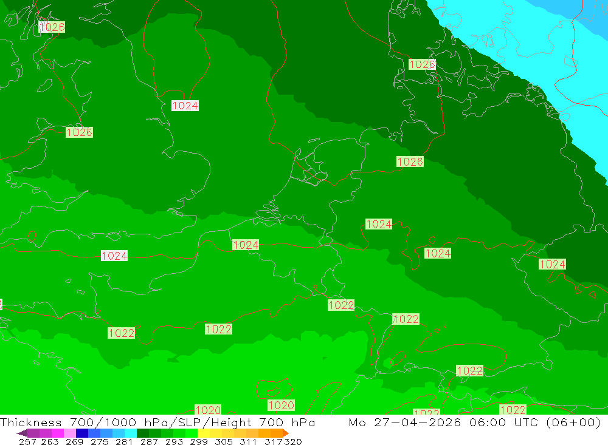Click the legend value 299
Screen dimensions: 608x445
pos(199,441)
